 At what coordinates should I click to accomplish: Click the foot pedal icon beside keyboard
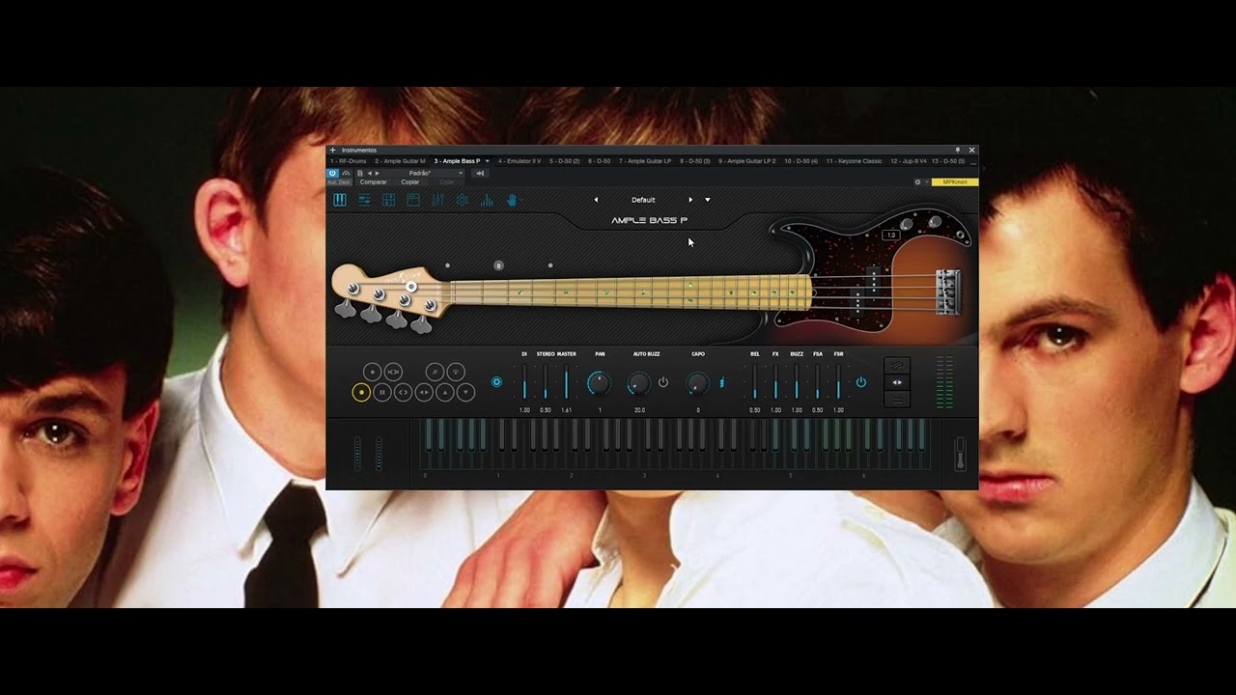pyautogui.click(x=960, y=454)
